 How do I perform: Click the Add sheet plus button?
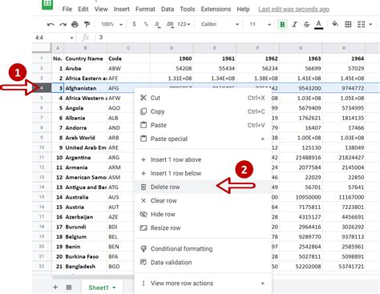click(55, 288)
